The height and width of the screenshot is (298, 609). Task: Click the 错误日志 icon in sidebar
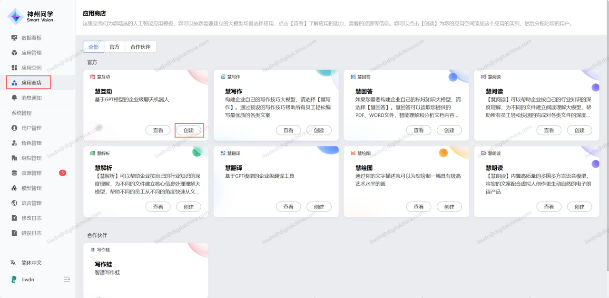pyautogui.click(x=14, y=233)
